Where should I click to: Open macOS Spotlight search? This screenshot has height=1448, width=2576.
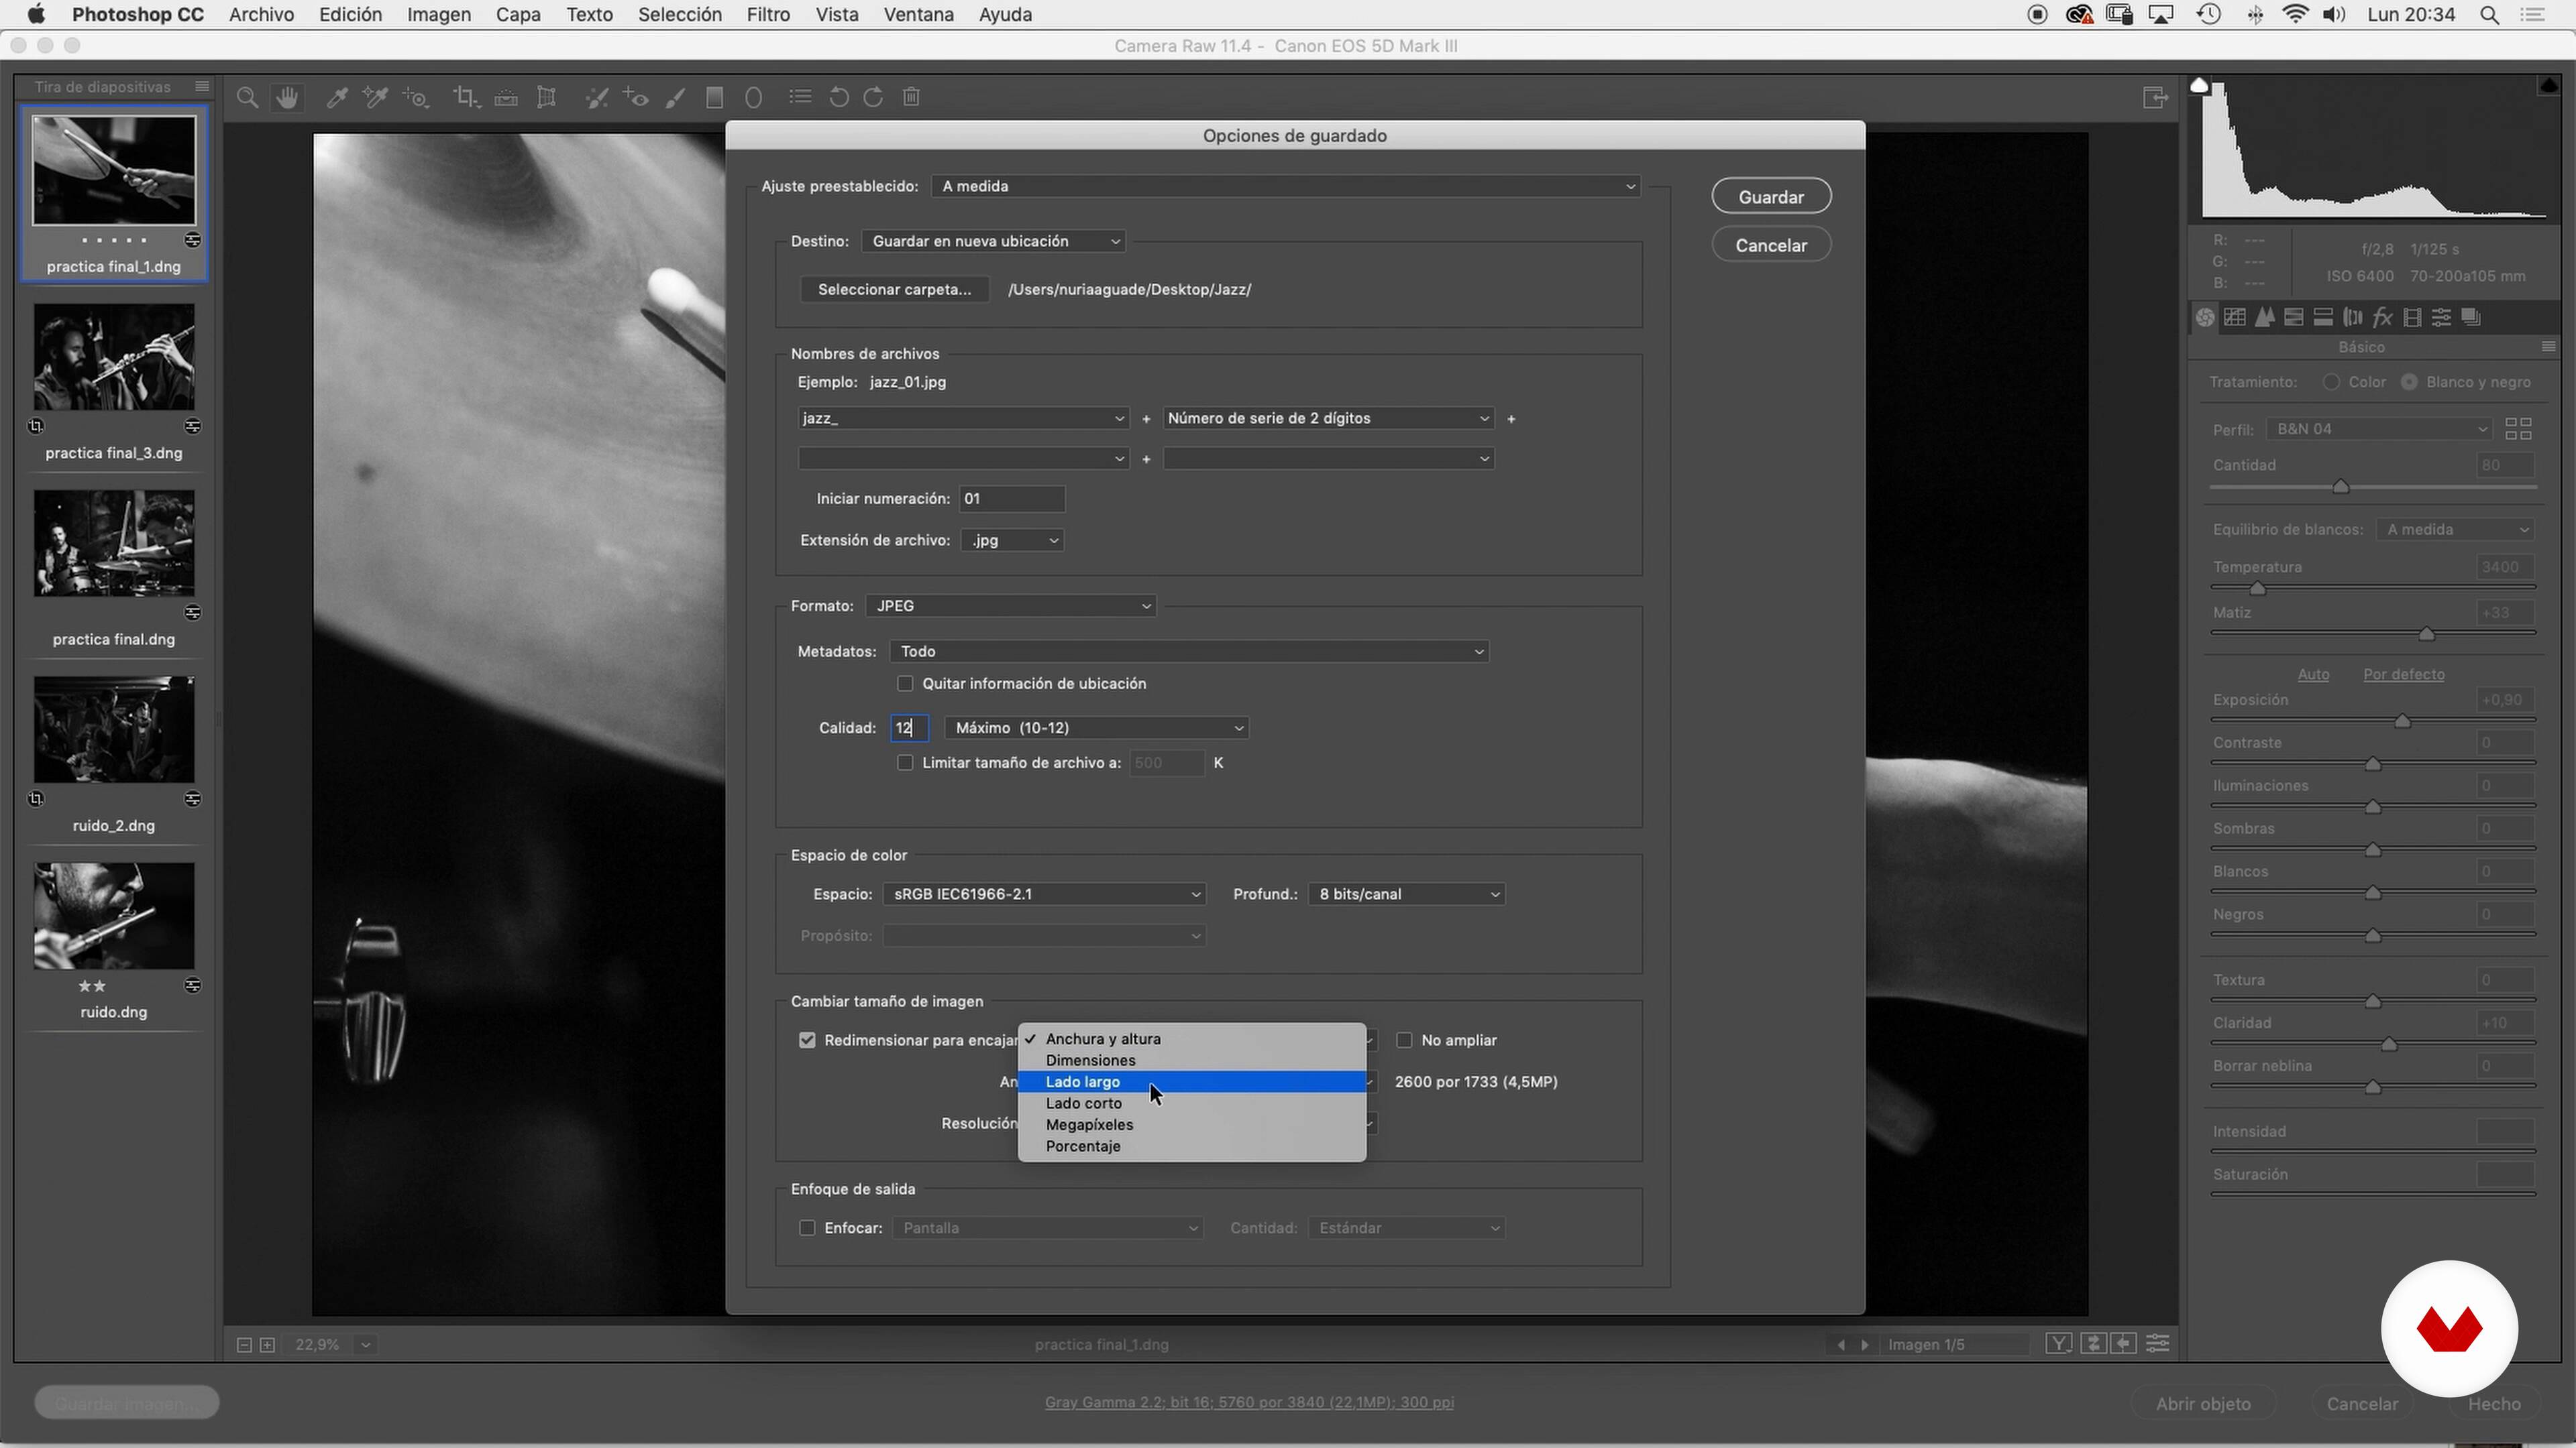pyautogui.click(x=2490, y=15)
